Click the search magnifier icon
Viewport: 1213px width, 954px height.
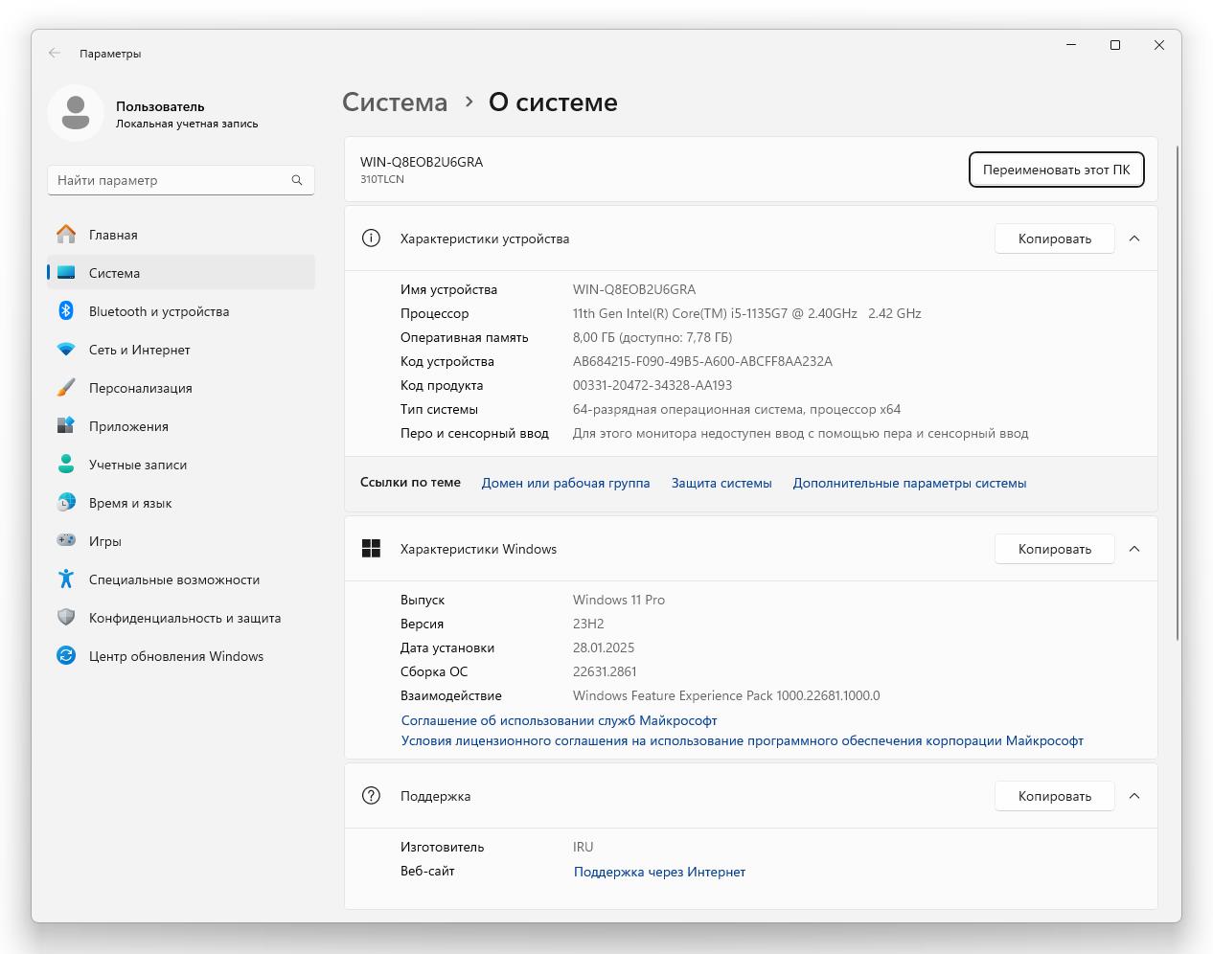point(297,180)
